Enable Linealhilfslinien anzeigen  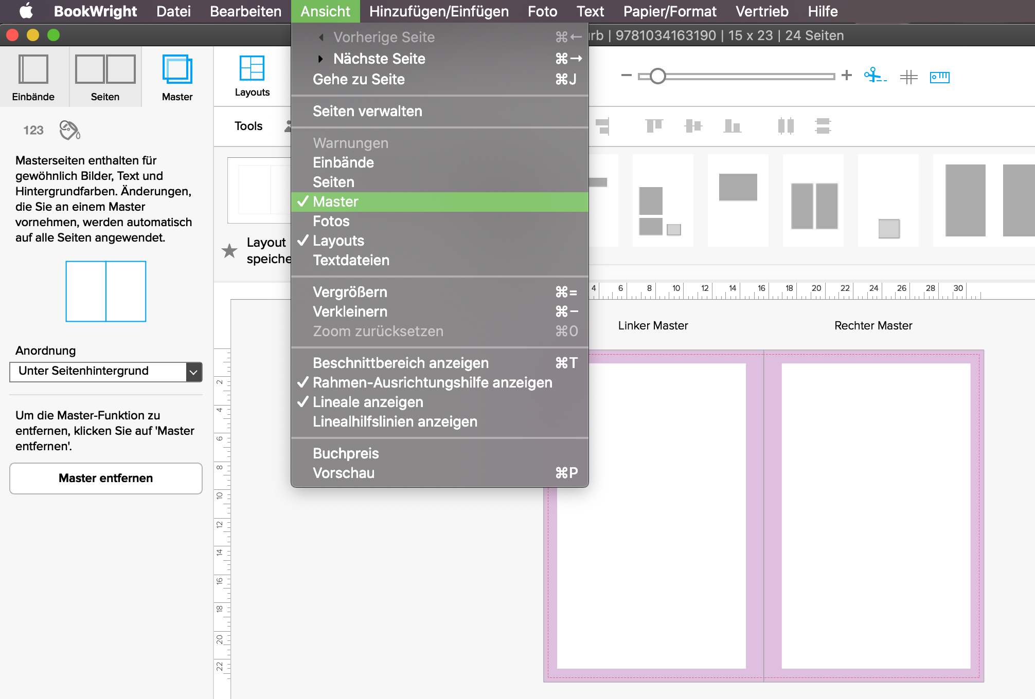coord(440,421)
